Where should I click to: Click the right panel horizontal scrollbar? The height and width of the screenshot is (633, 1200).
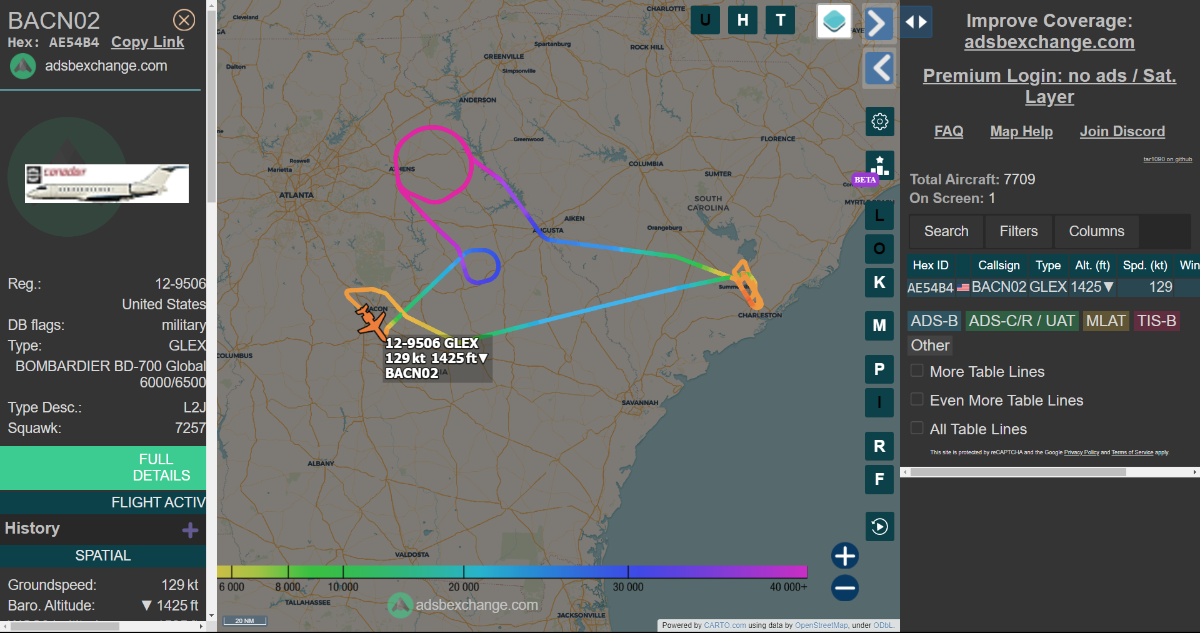(x=1018, y=472)
